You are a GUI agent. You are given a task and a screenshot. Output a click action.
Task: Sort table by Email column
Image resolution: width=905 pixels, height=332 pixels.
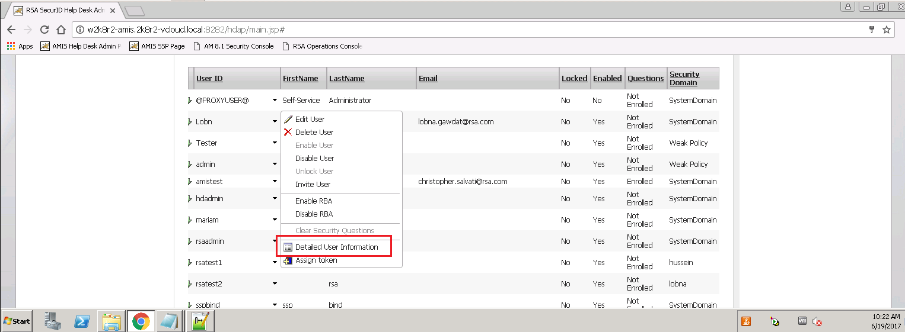click(x=428, y=78)
